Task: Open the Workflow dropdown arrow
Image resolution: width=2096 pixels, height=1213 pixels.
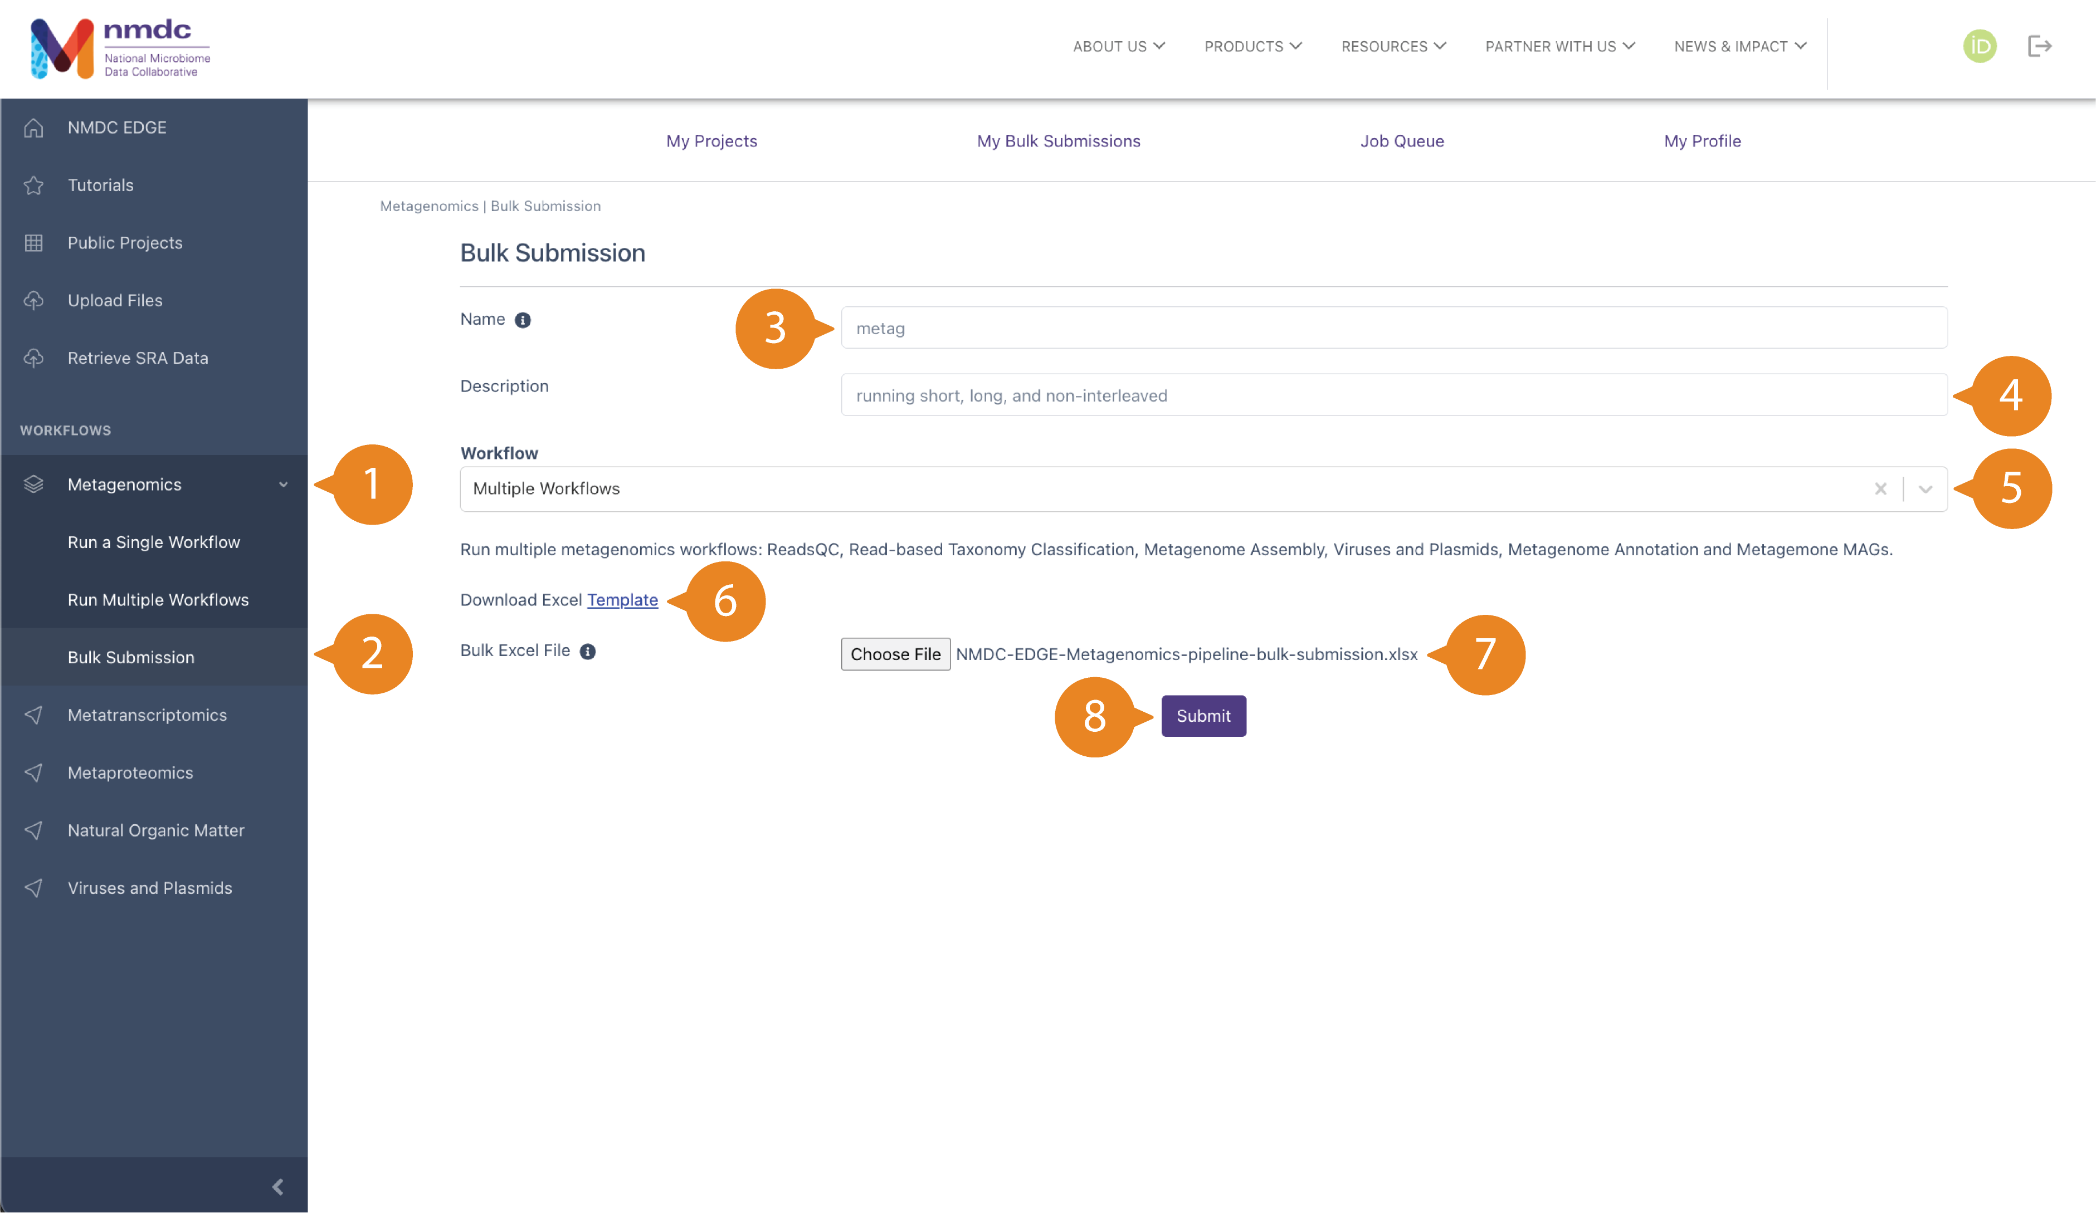Action: (1926, 489)
